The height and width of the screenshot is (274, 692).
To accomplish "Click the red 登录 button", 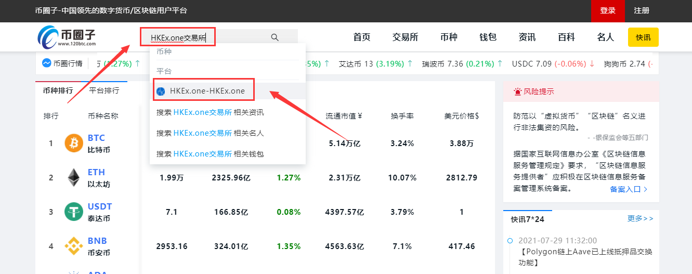I will pos(607,11).
